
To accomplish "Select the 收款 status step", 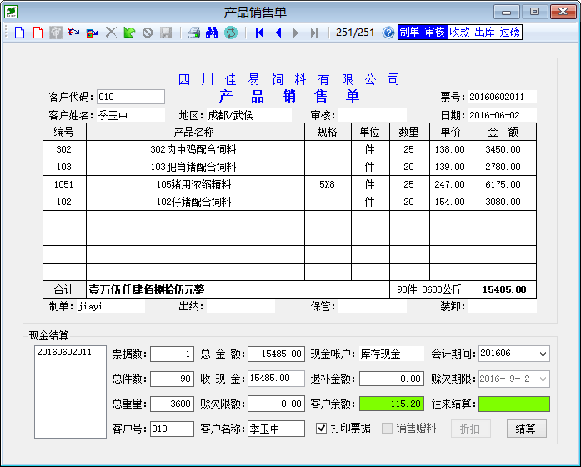I will pyautogui.click(x=460, y=33).
